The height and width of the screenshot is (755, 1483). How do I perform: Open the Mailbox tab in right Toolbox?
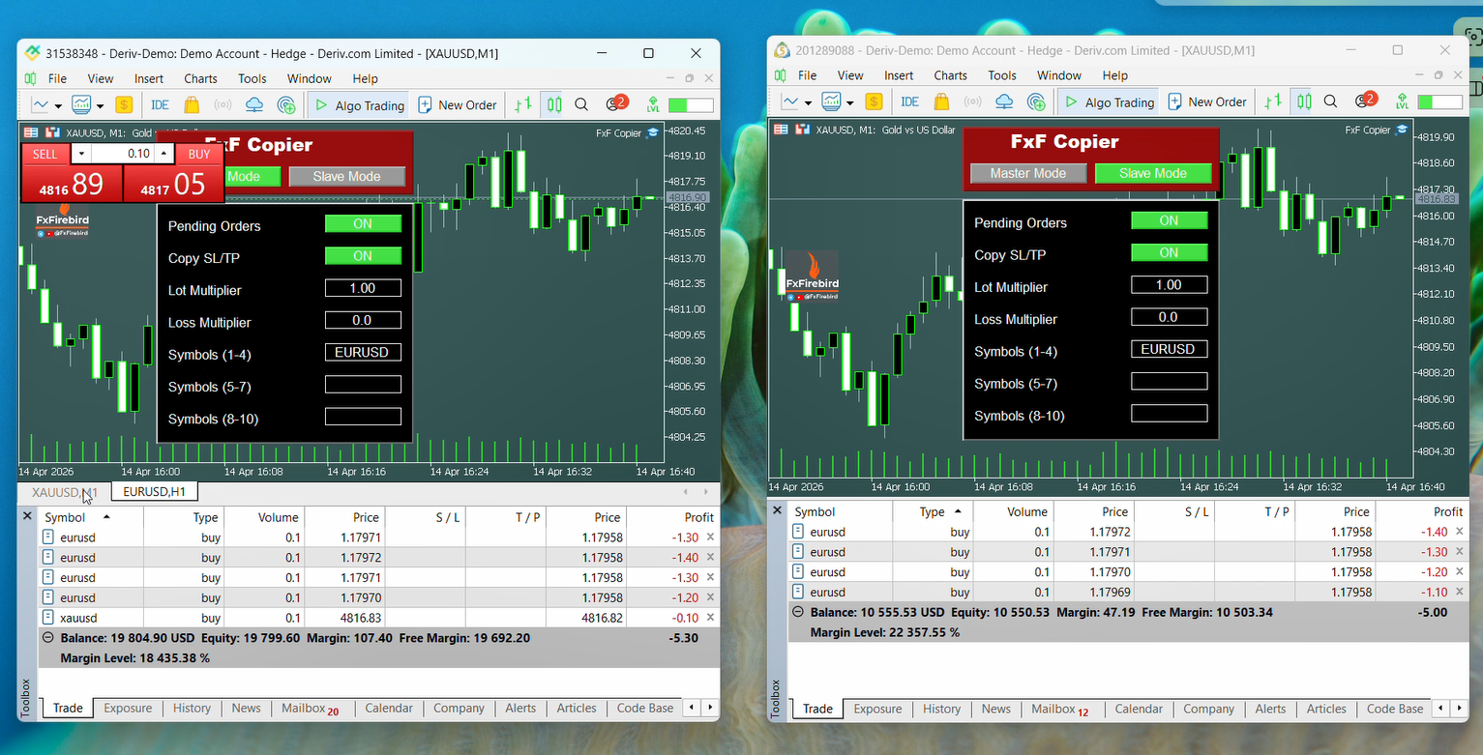(1059, 710)
